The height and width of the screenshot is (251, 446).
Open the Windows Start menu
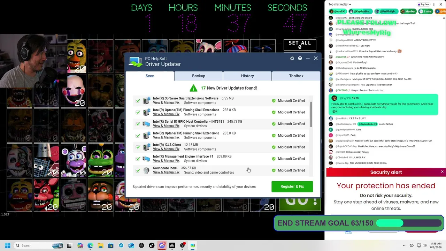point(7,245)
